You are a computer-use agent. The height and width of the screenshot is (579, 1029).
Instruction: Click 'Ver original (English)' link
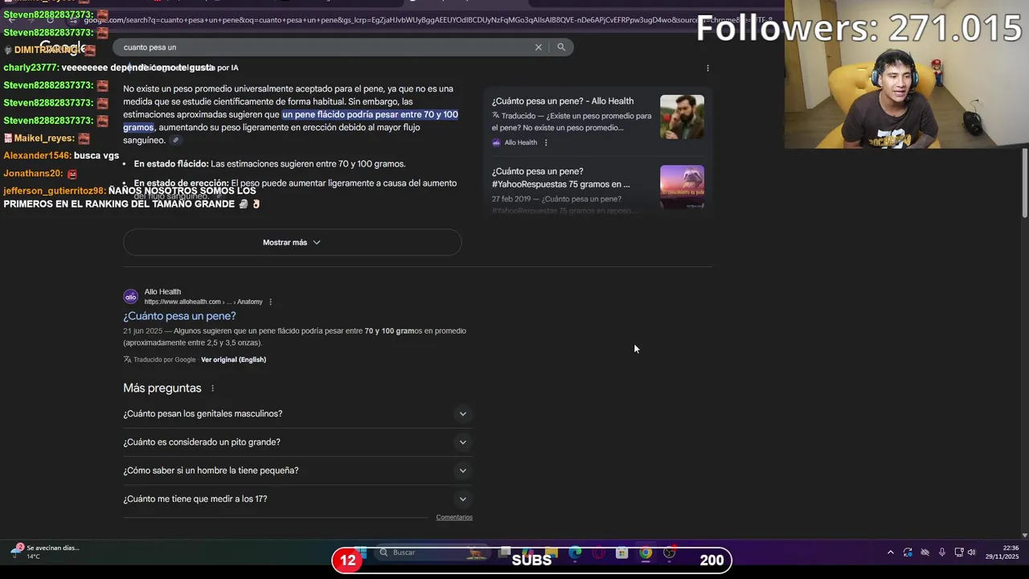coord(233,359)
